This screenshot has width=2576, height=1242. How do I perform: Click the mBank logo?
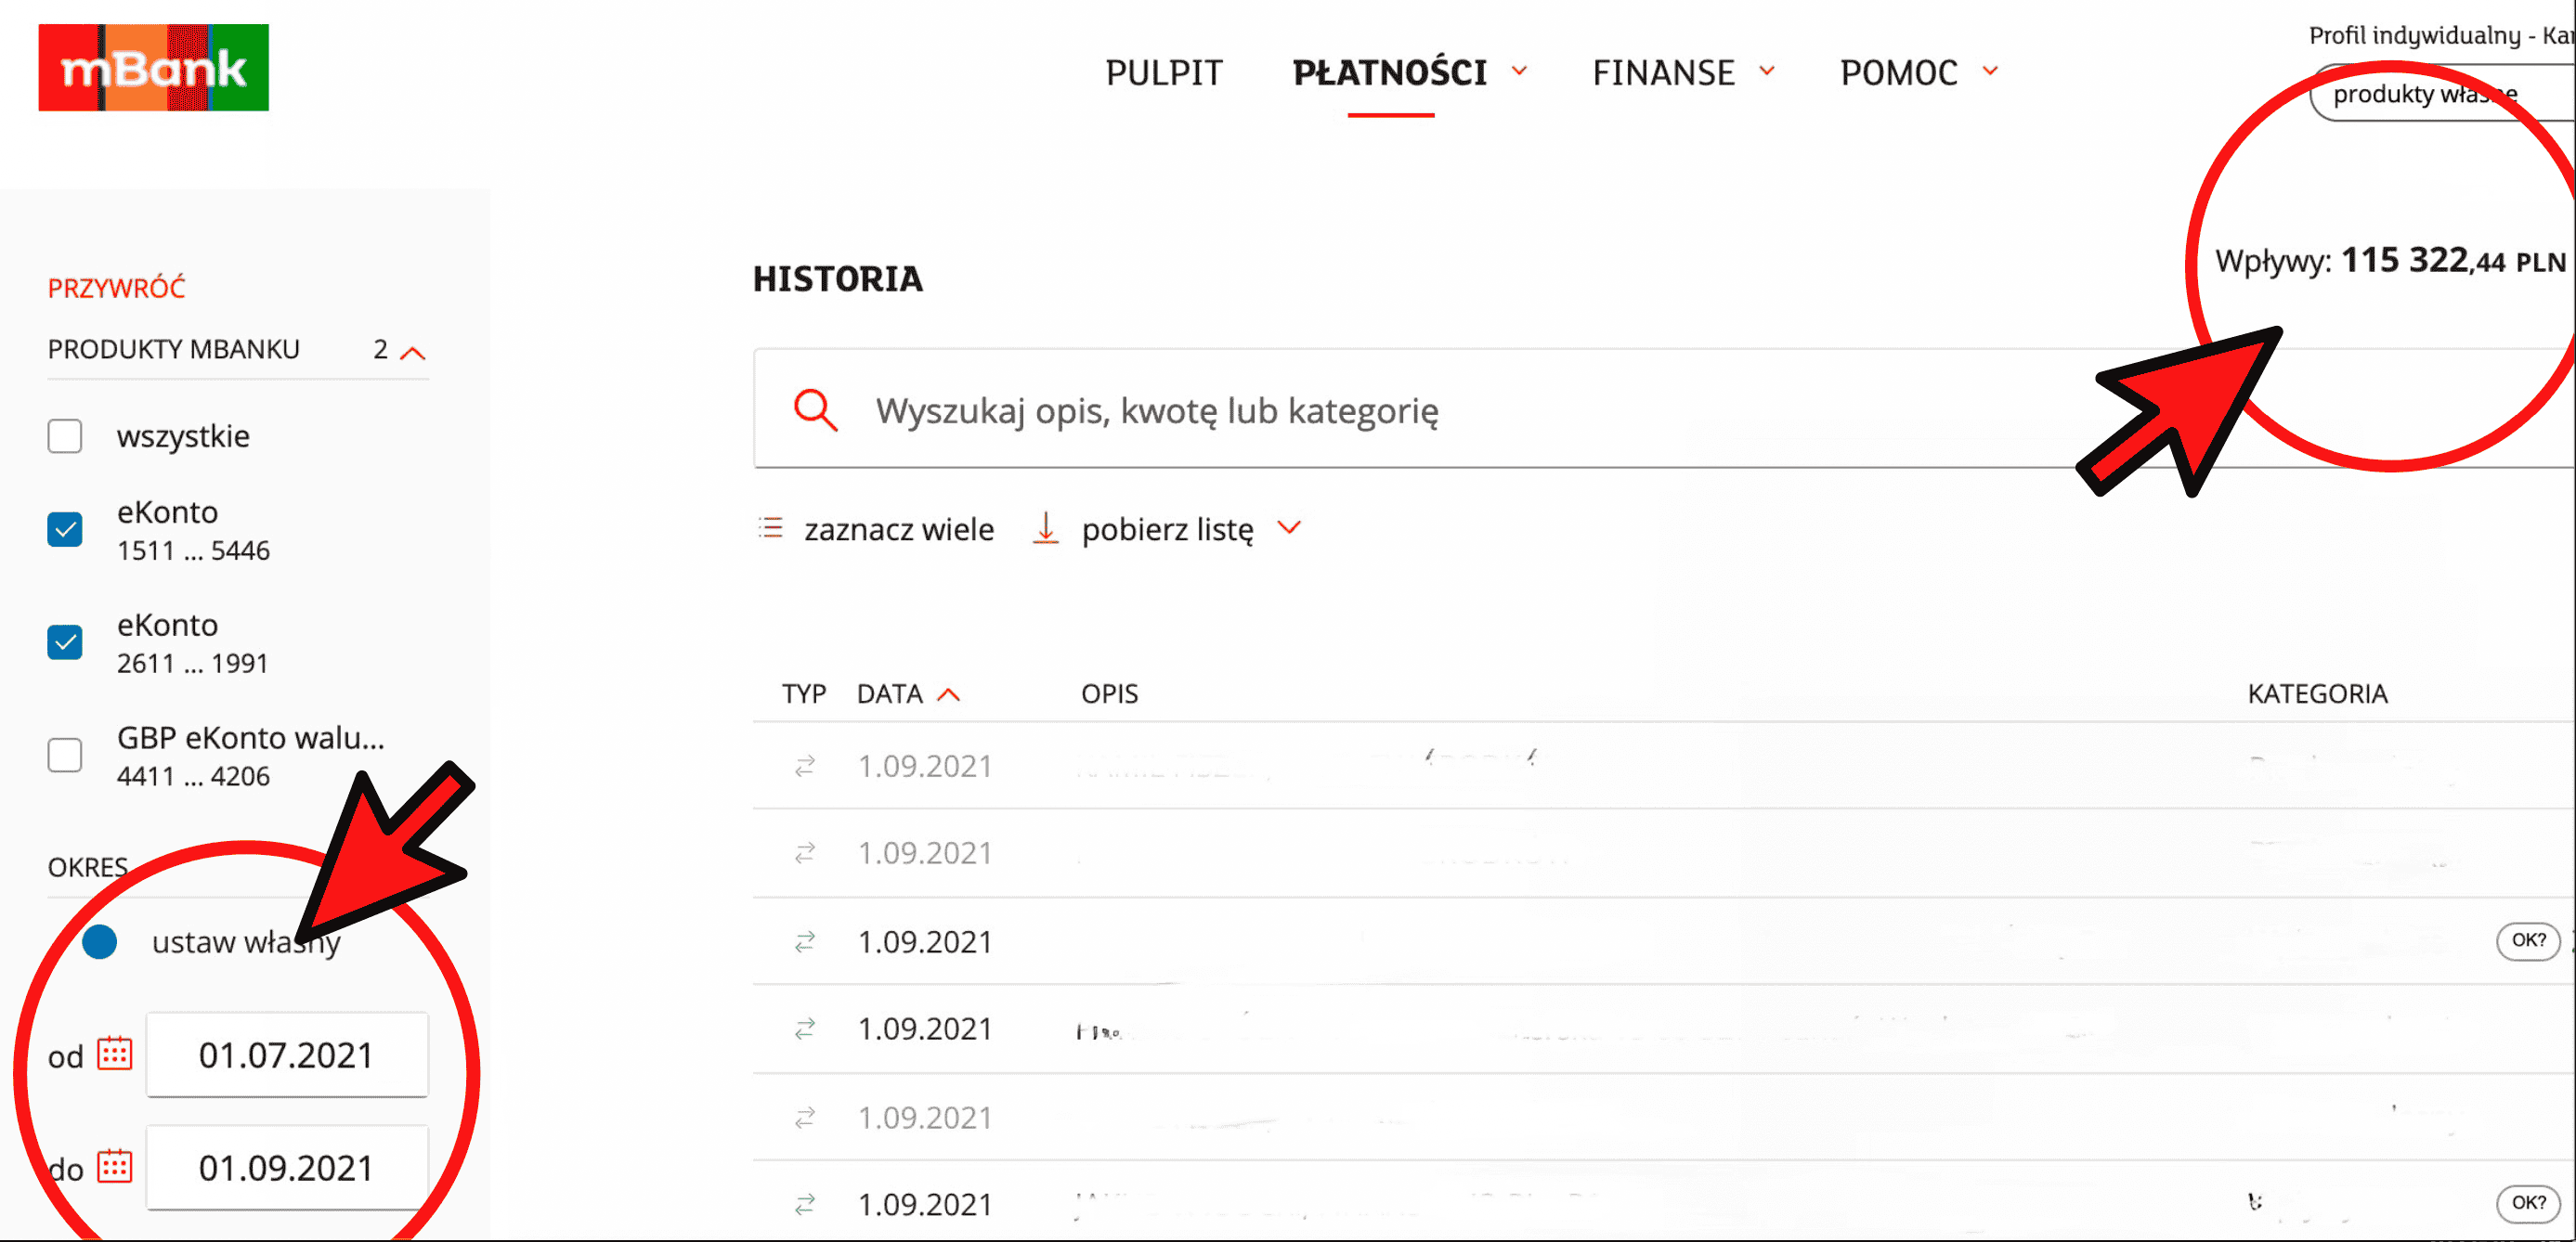tap(153, 67)
